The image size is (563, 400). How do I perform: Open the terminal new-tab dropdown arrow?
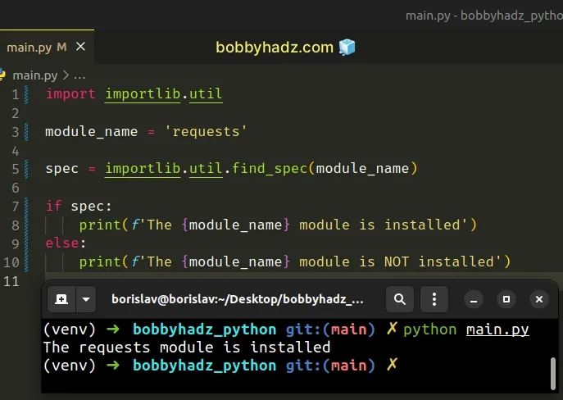[x=86, y=299]
